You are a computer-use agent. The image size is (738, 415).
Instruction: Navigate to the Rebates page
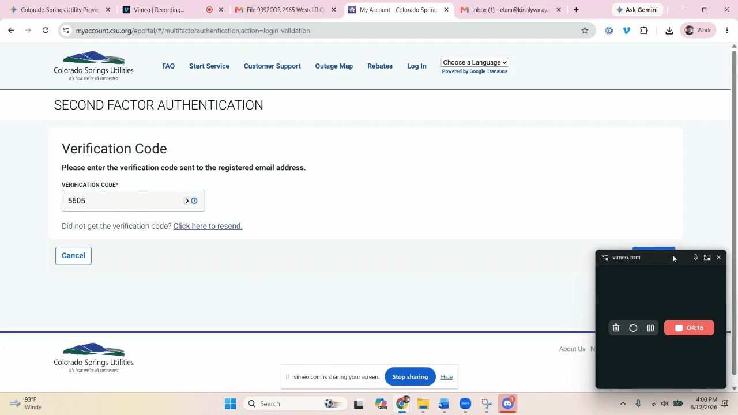(x=380, y=66)
